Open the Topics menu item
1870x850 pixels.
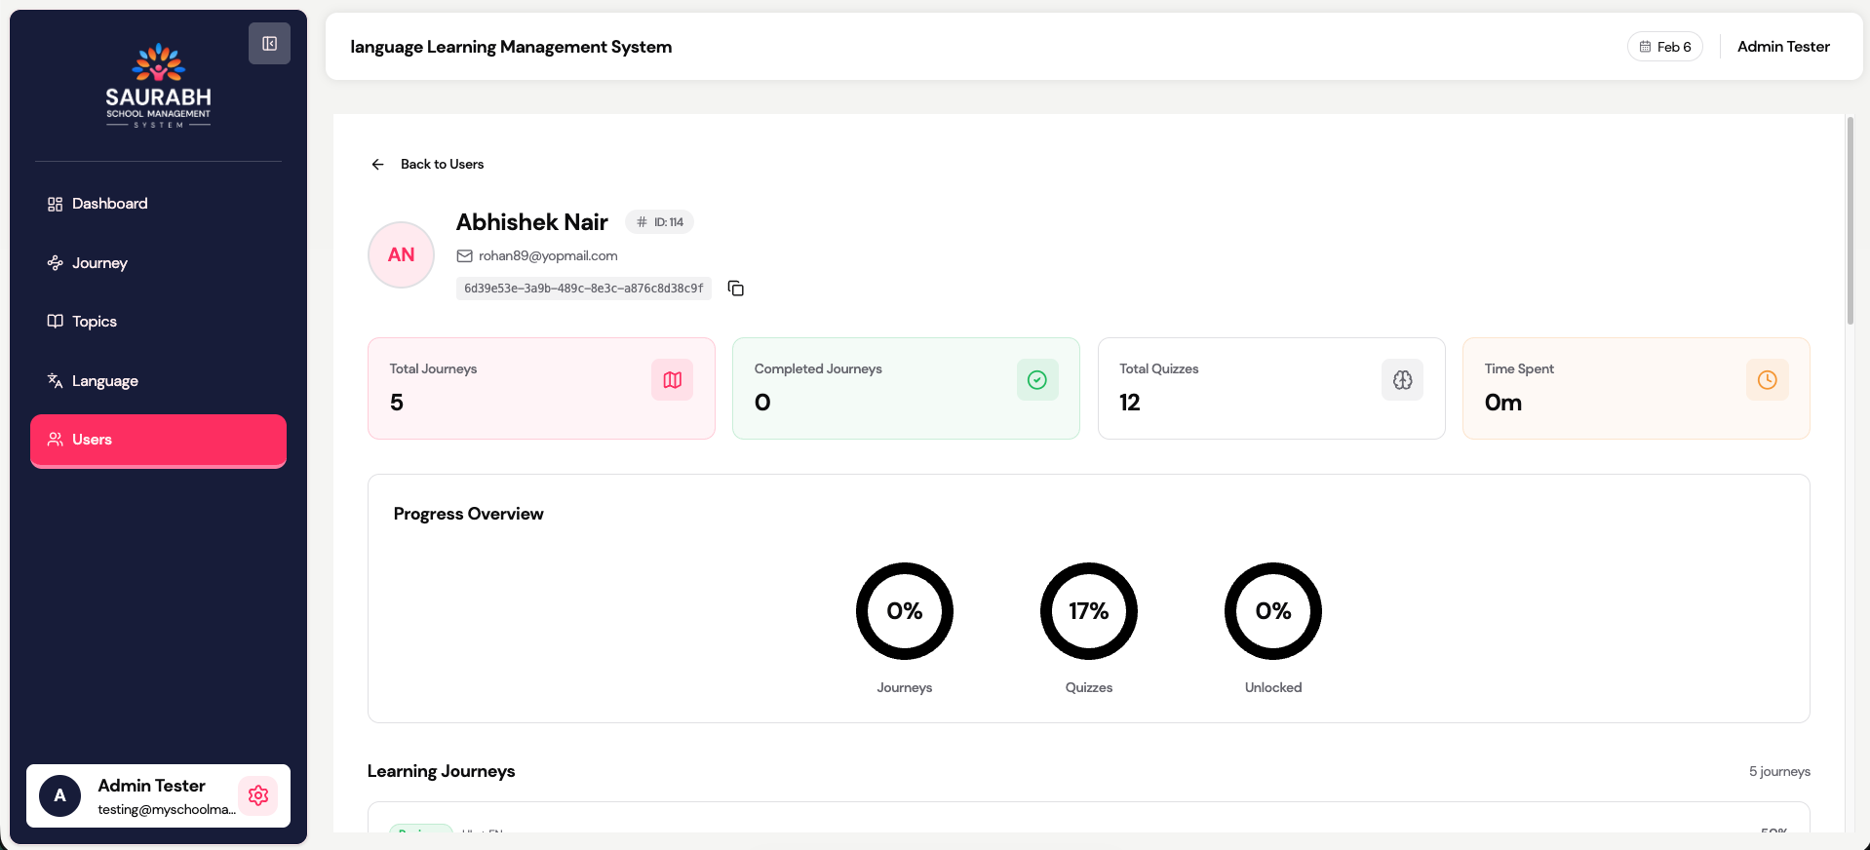click(x=94, y=322)
